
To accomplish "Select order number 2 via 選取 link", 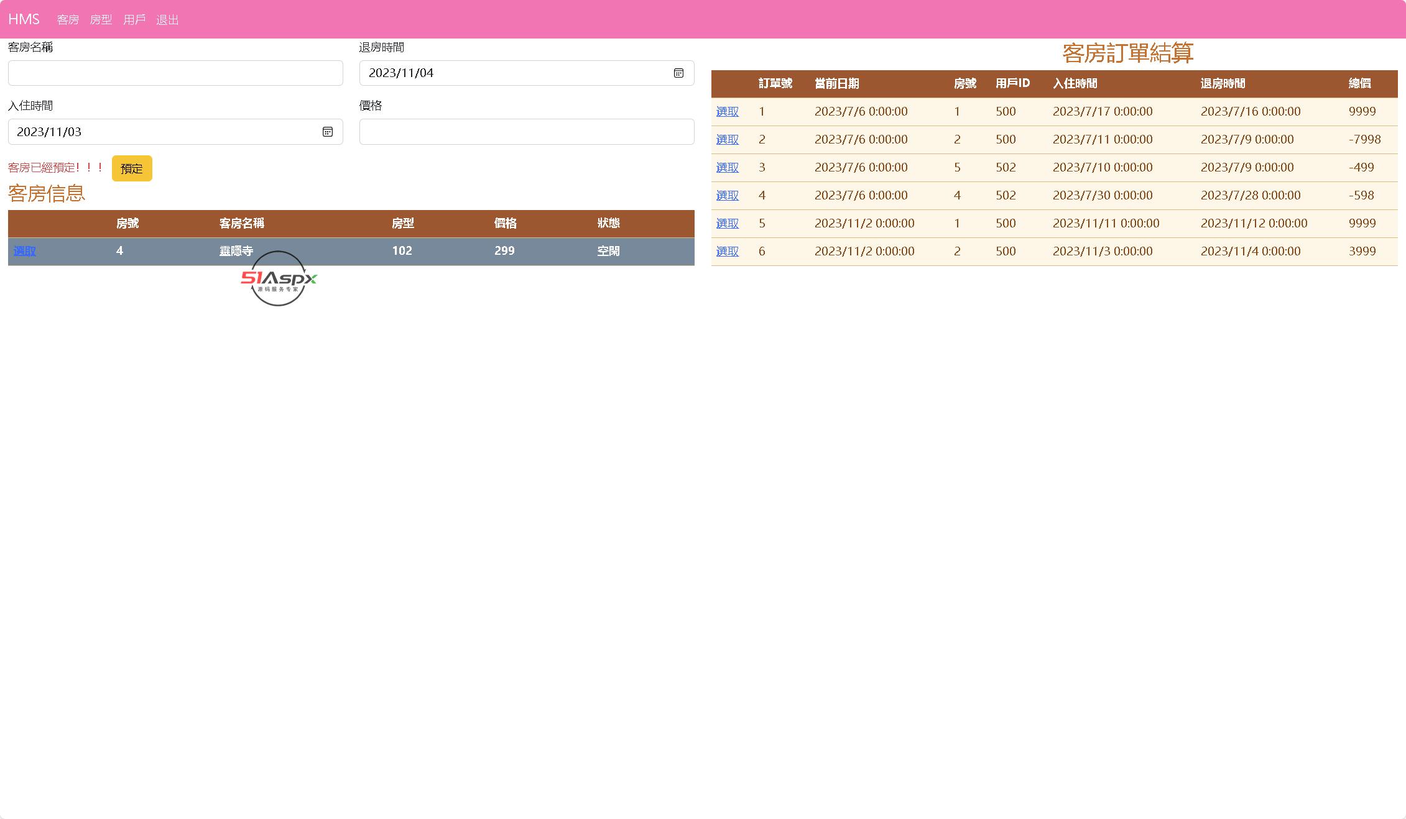I will coord(727,140).
